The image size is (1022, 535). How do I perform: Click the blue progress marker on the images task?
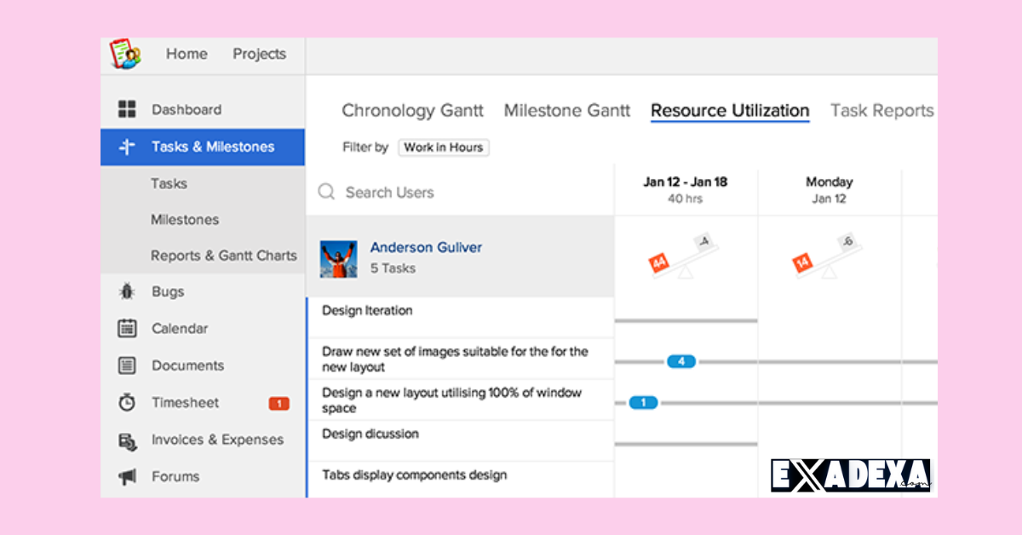pos(681,361)
